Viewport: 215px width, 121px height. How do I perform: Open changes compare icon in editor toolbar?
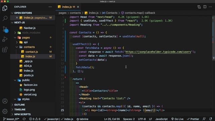coord(199,7)
